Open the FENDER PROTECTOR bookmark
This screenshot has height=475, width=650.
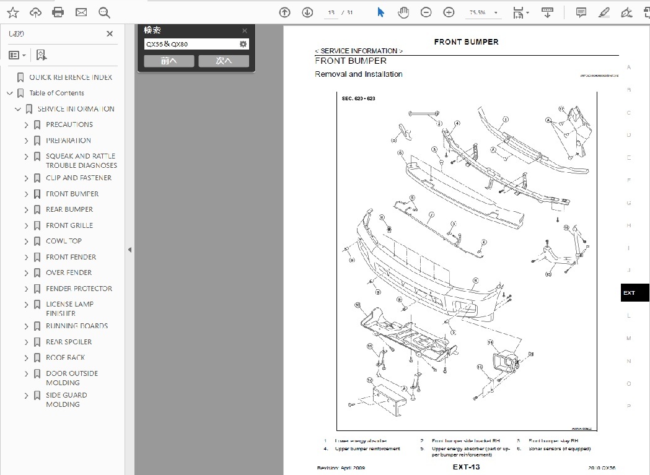pyautogui.click(x=79, y=289)
